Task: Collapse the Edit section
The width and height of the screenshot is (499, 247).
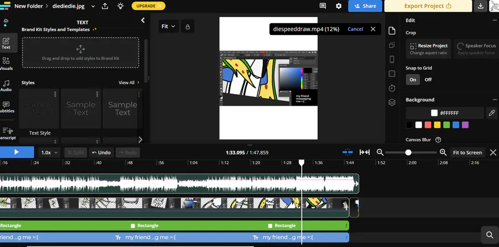Action: (x=495, y=20)
